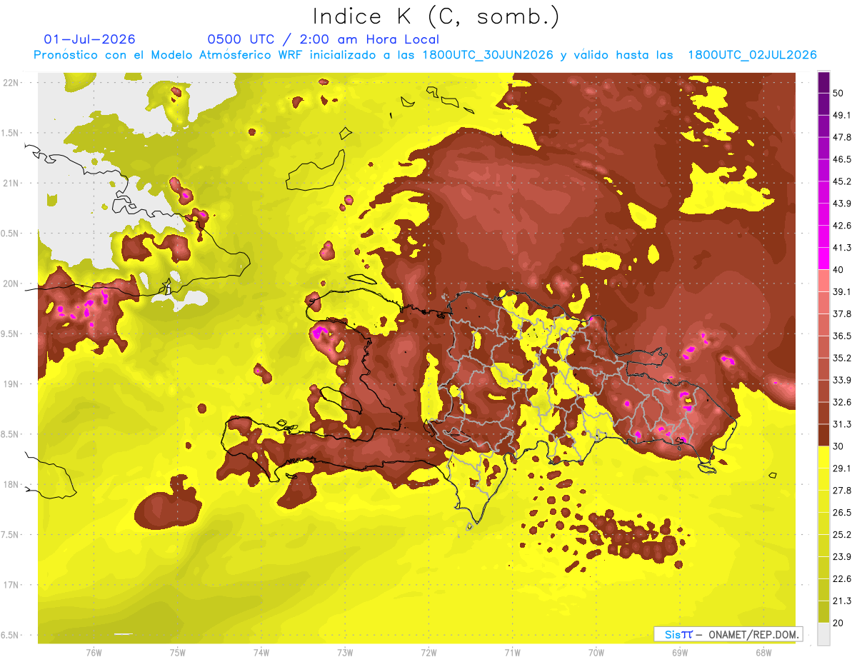Click "0500 UTC / 2:00 am Hora Local"
This screenshot has height=662, width=857.
pos(323,39)
